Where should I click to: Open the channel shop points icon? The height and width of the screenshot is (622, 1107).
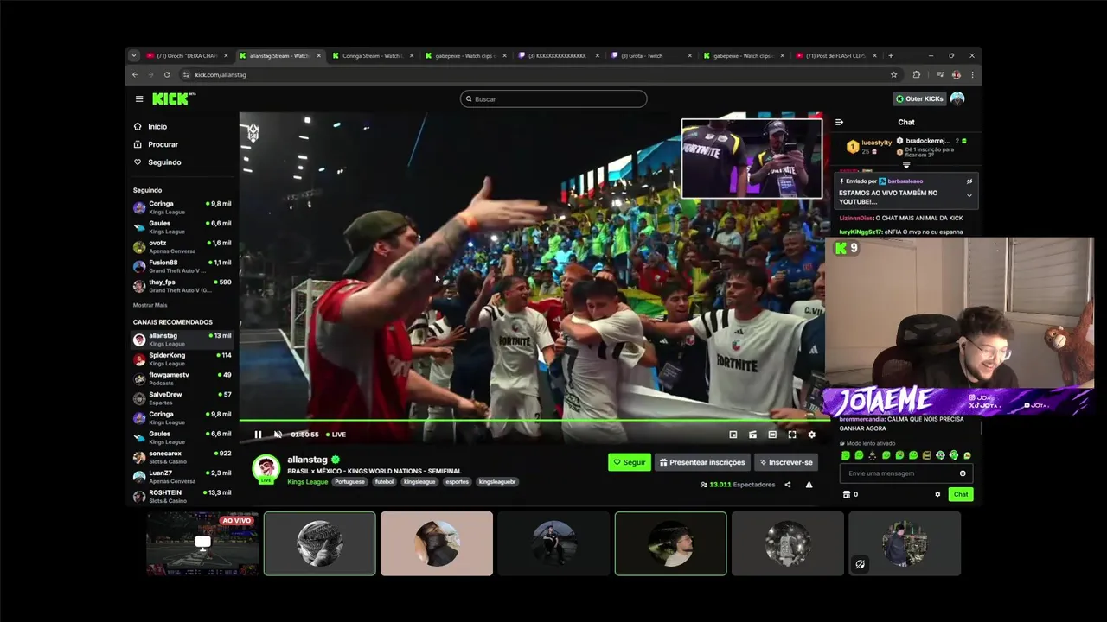click(x=847, y=494)
